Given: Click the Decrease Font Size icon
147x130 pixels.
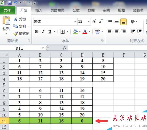Looking at the screenshot, I should (101, 21).
